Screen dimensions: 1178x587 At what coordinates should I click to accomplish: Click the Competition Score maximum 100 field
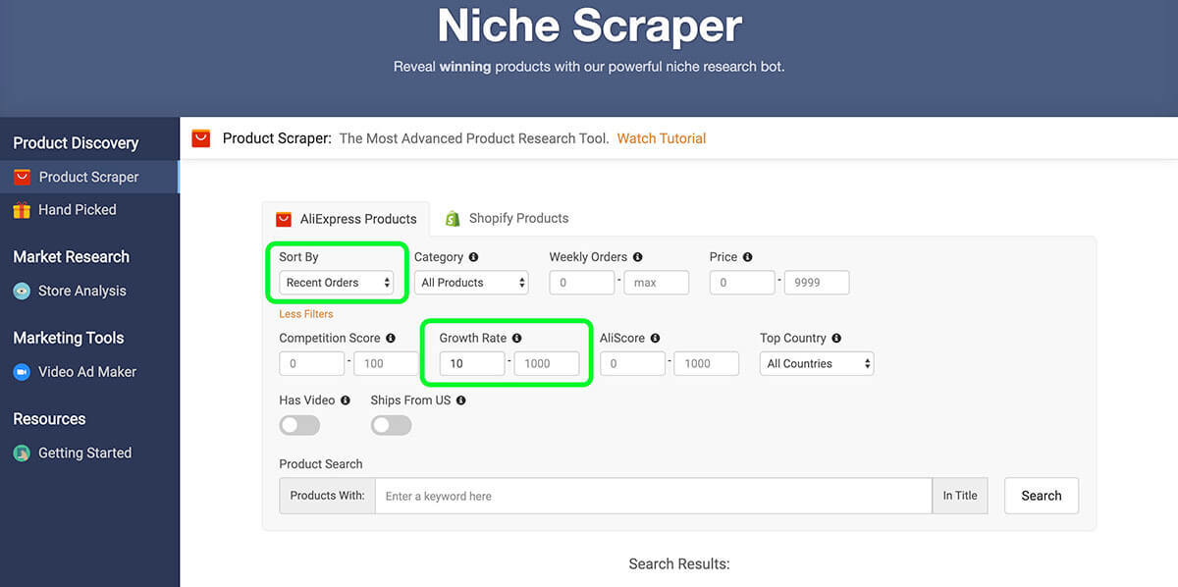(x=386, y=363)
